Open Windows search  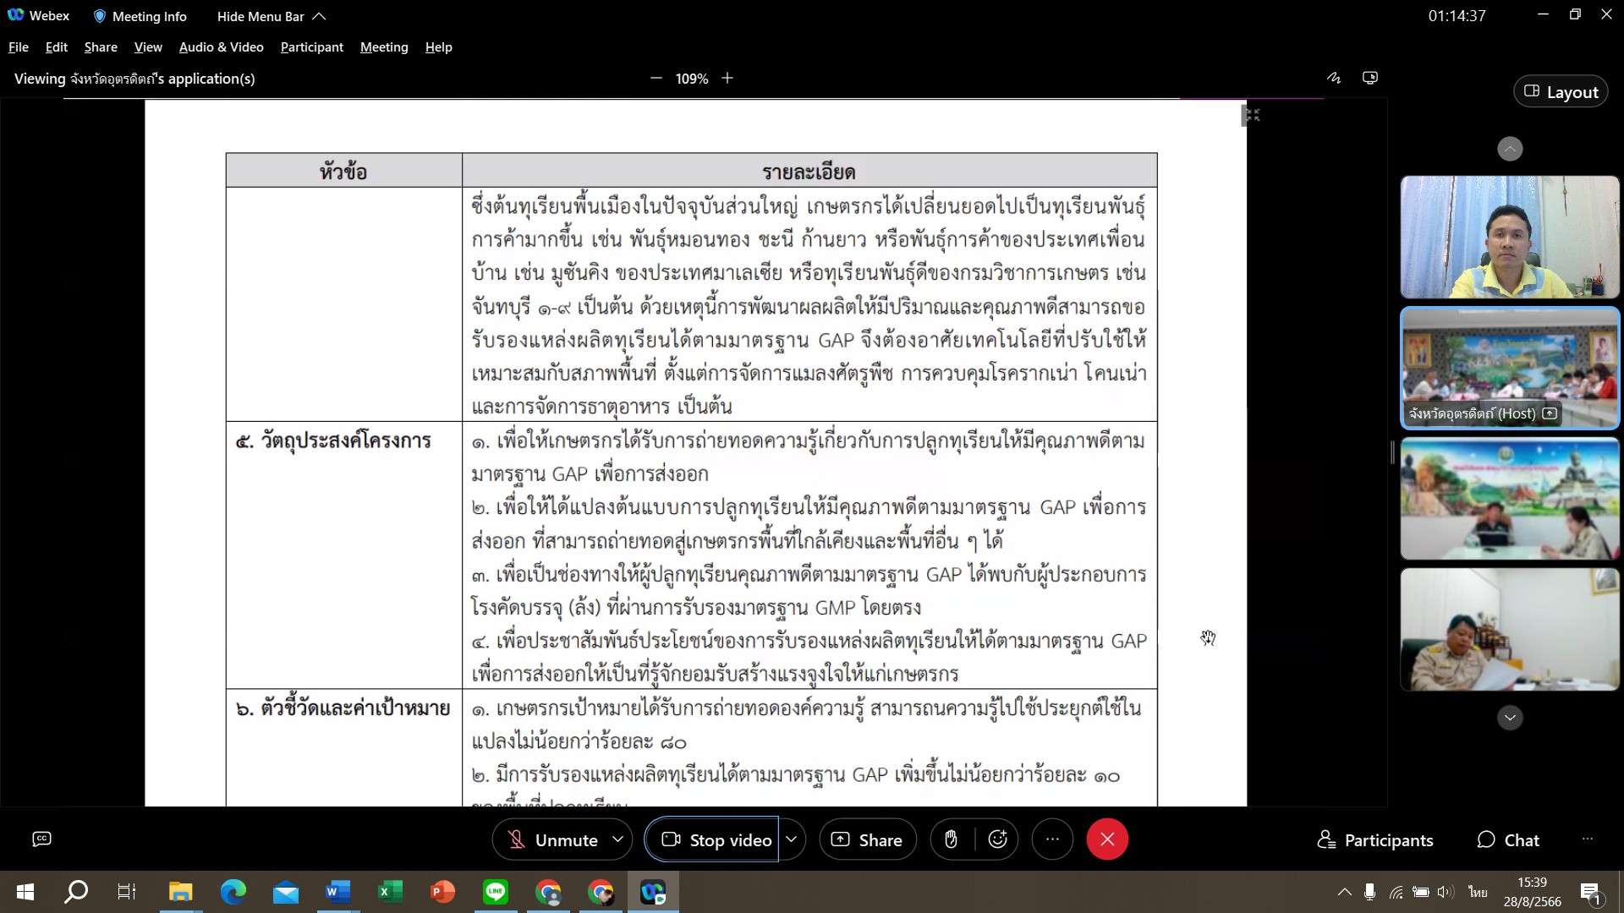pos(76,892)
